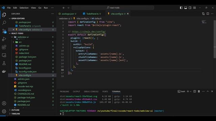This screenshot has height=121, width=216.
Task: Open editor More Actions ellipsis
Action: click(212, 13)
